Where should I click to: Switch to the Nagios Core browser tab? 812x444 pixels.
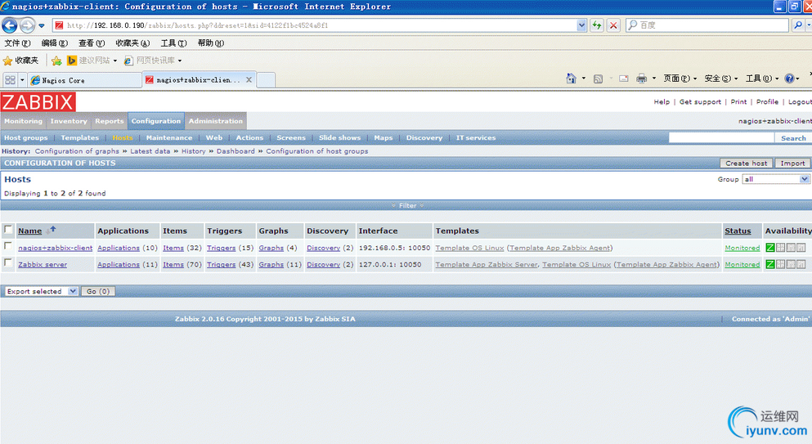(85, 80)
